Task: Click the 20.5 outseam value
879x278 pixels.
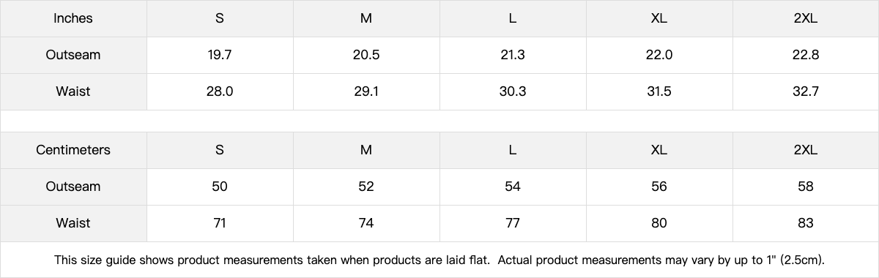Action: point(366,55)
